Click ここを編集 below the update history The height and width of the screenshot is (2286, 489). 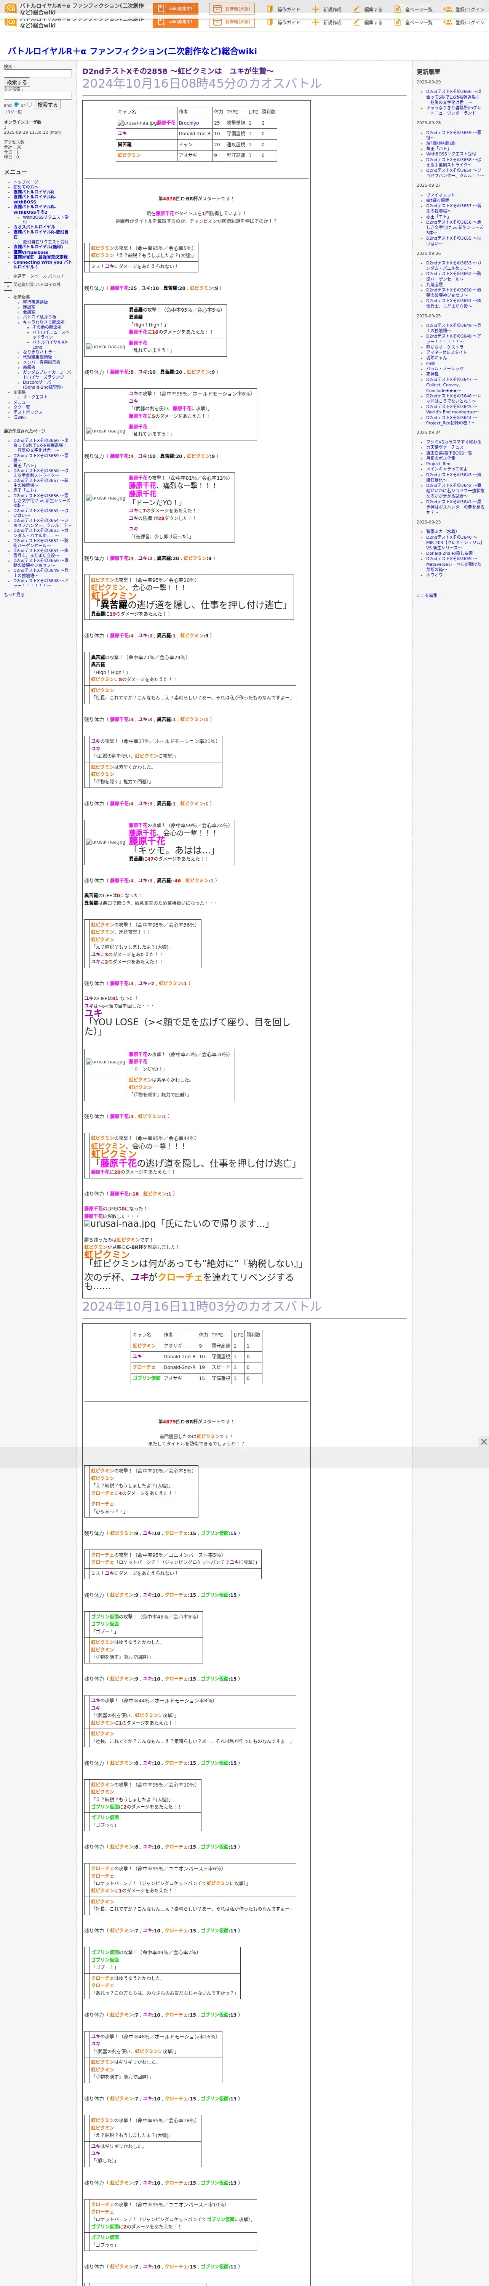427,596
